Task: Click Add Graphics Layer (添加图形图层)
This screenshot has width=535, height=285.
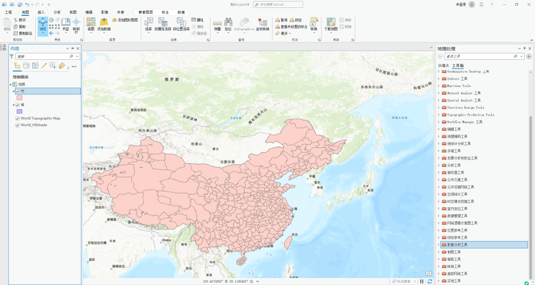Action: 125,20
